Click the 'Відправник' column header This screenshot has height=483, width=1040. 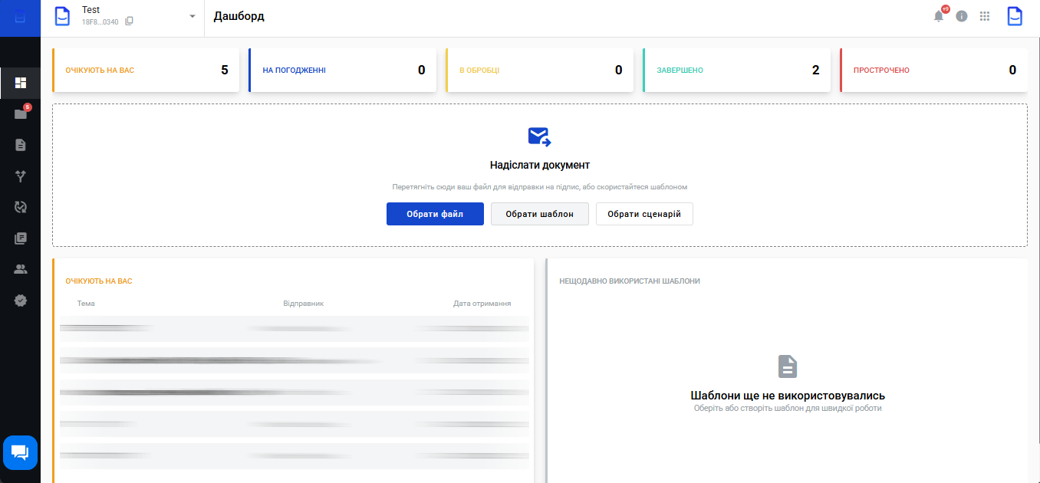point(304,304)
